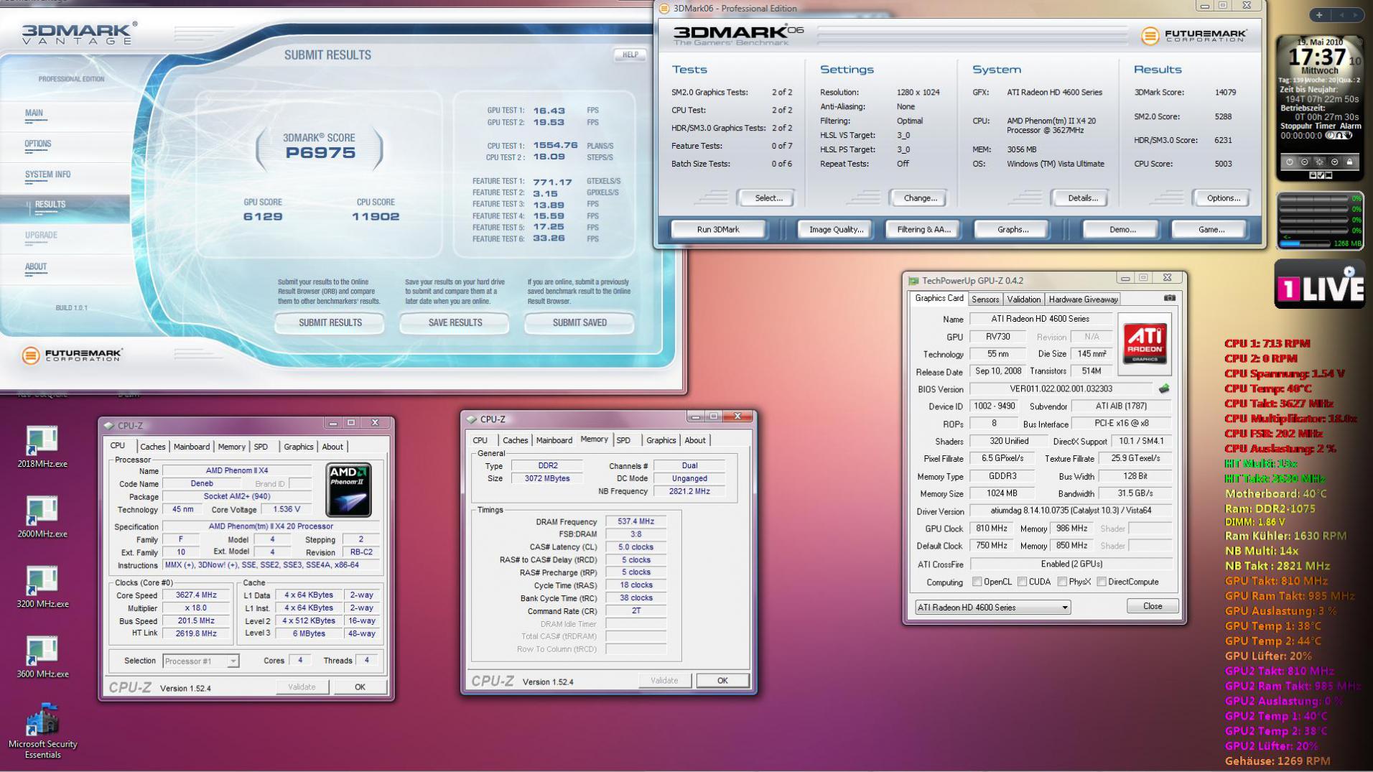Click the ATI Radeon logo in GPU-Z
The width and height of the screenshot is (1373, 772).
click(1144, 343)
